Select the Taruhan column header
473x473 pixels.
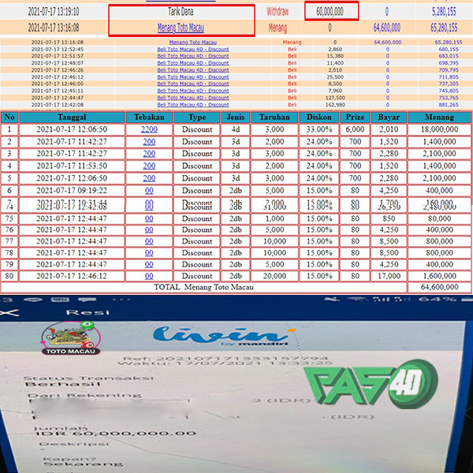point(274,117)
